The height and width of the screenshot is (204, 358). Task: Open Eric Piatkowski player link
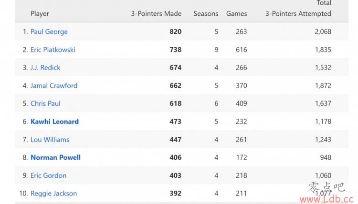pos(53,50)
